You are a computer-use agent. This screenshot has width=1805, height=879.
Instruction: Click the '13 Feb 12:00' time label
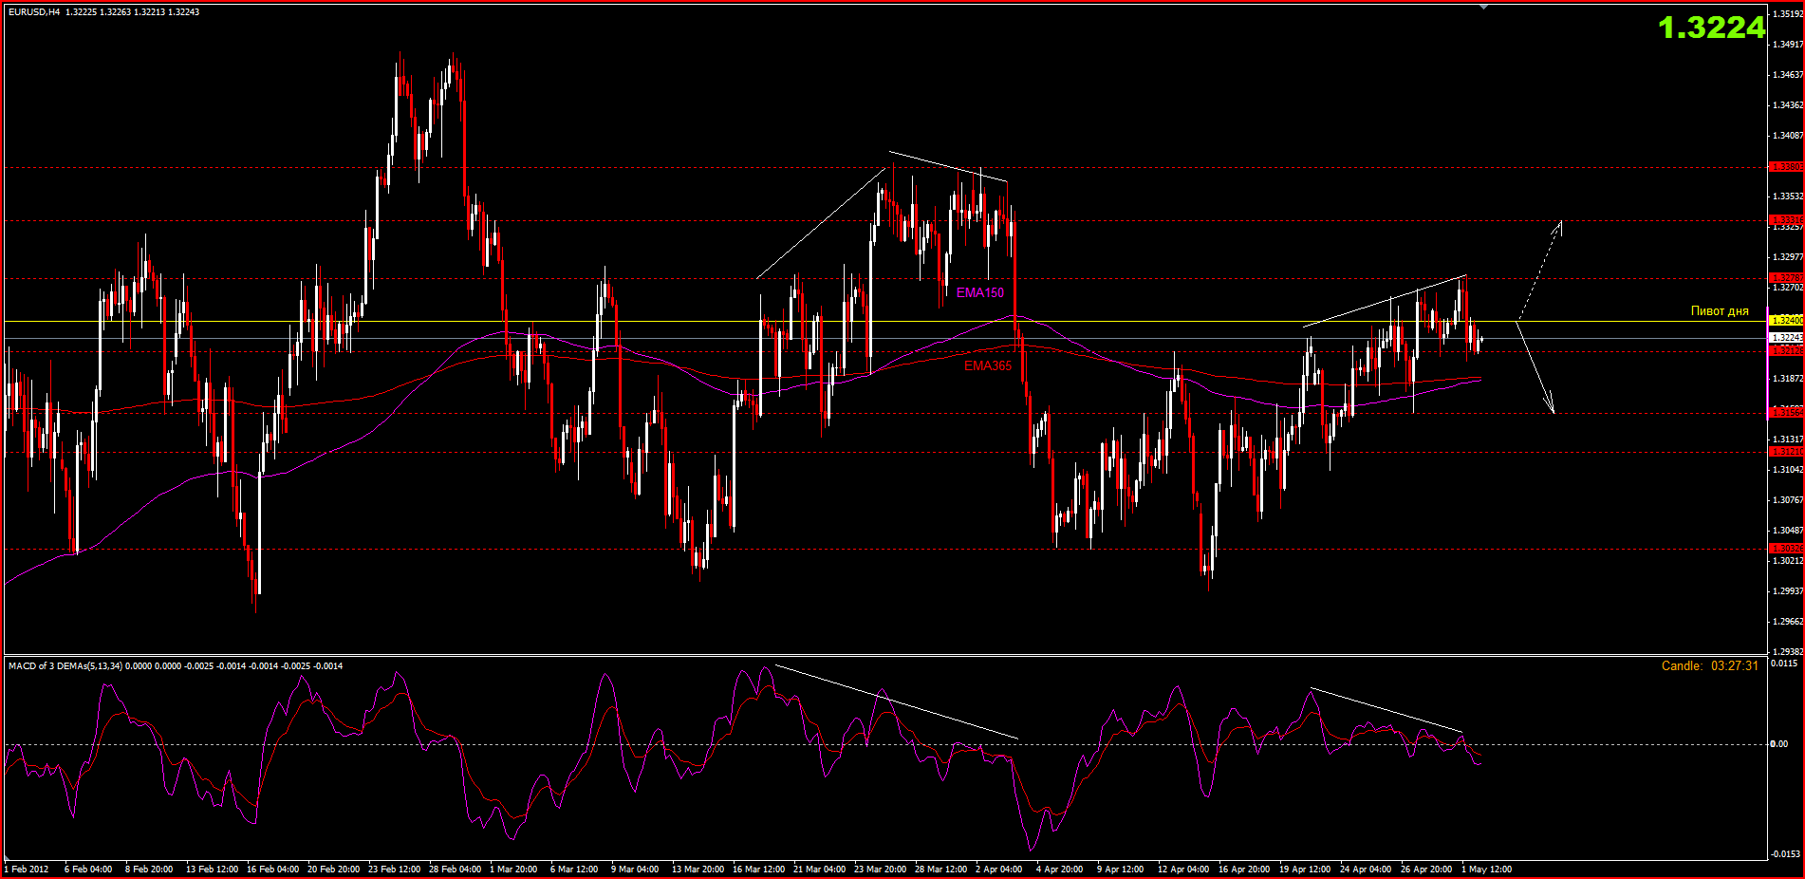pyautogui.click(x=213, y=869)
